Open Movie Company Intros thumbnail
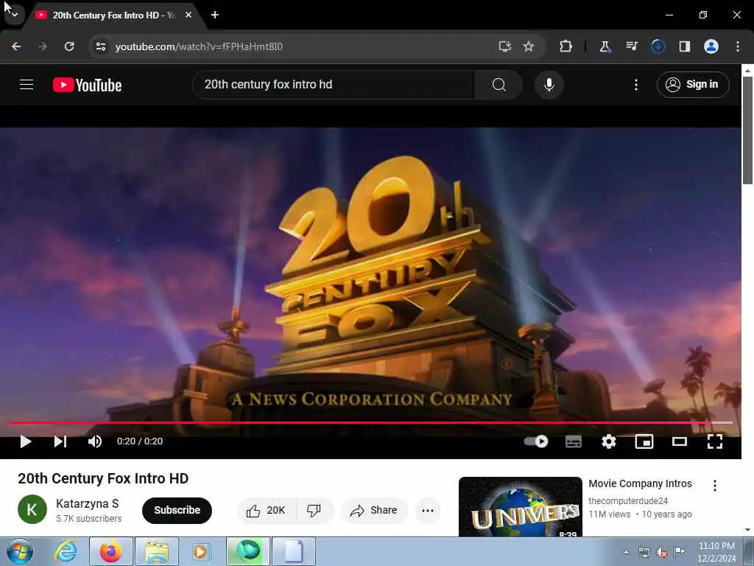 click(x=521, y=506)
